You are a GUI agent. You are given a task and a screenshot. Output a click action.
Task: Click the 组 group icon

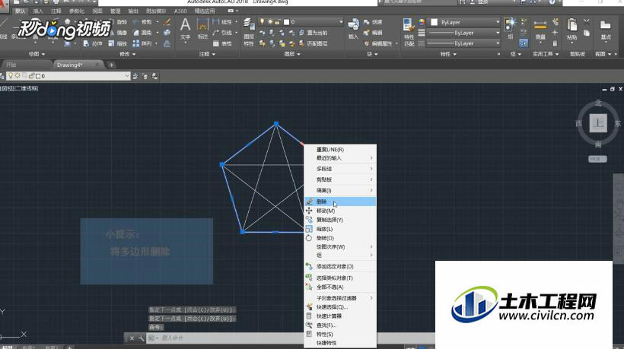[510, 29]
